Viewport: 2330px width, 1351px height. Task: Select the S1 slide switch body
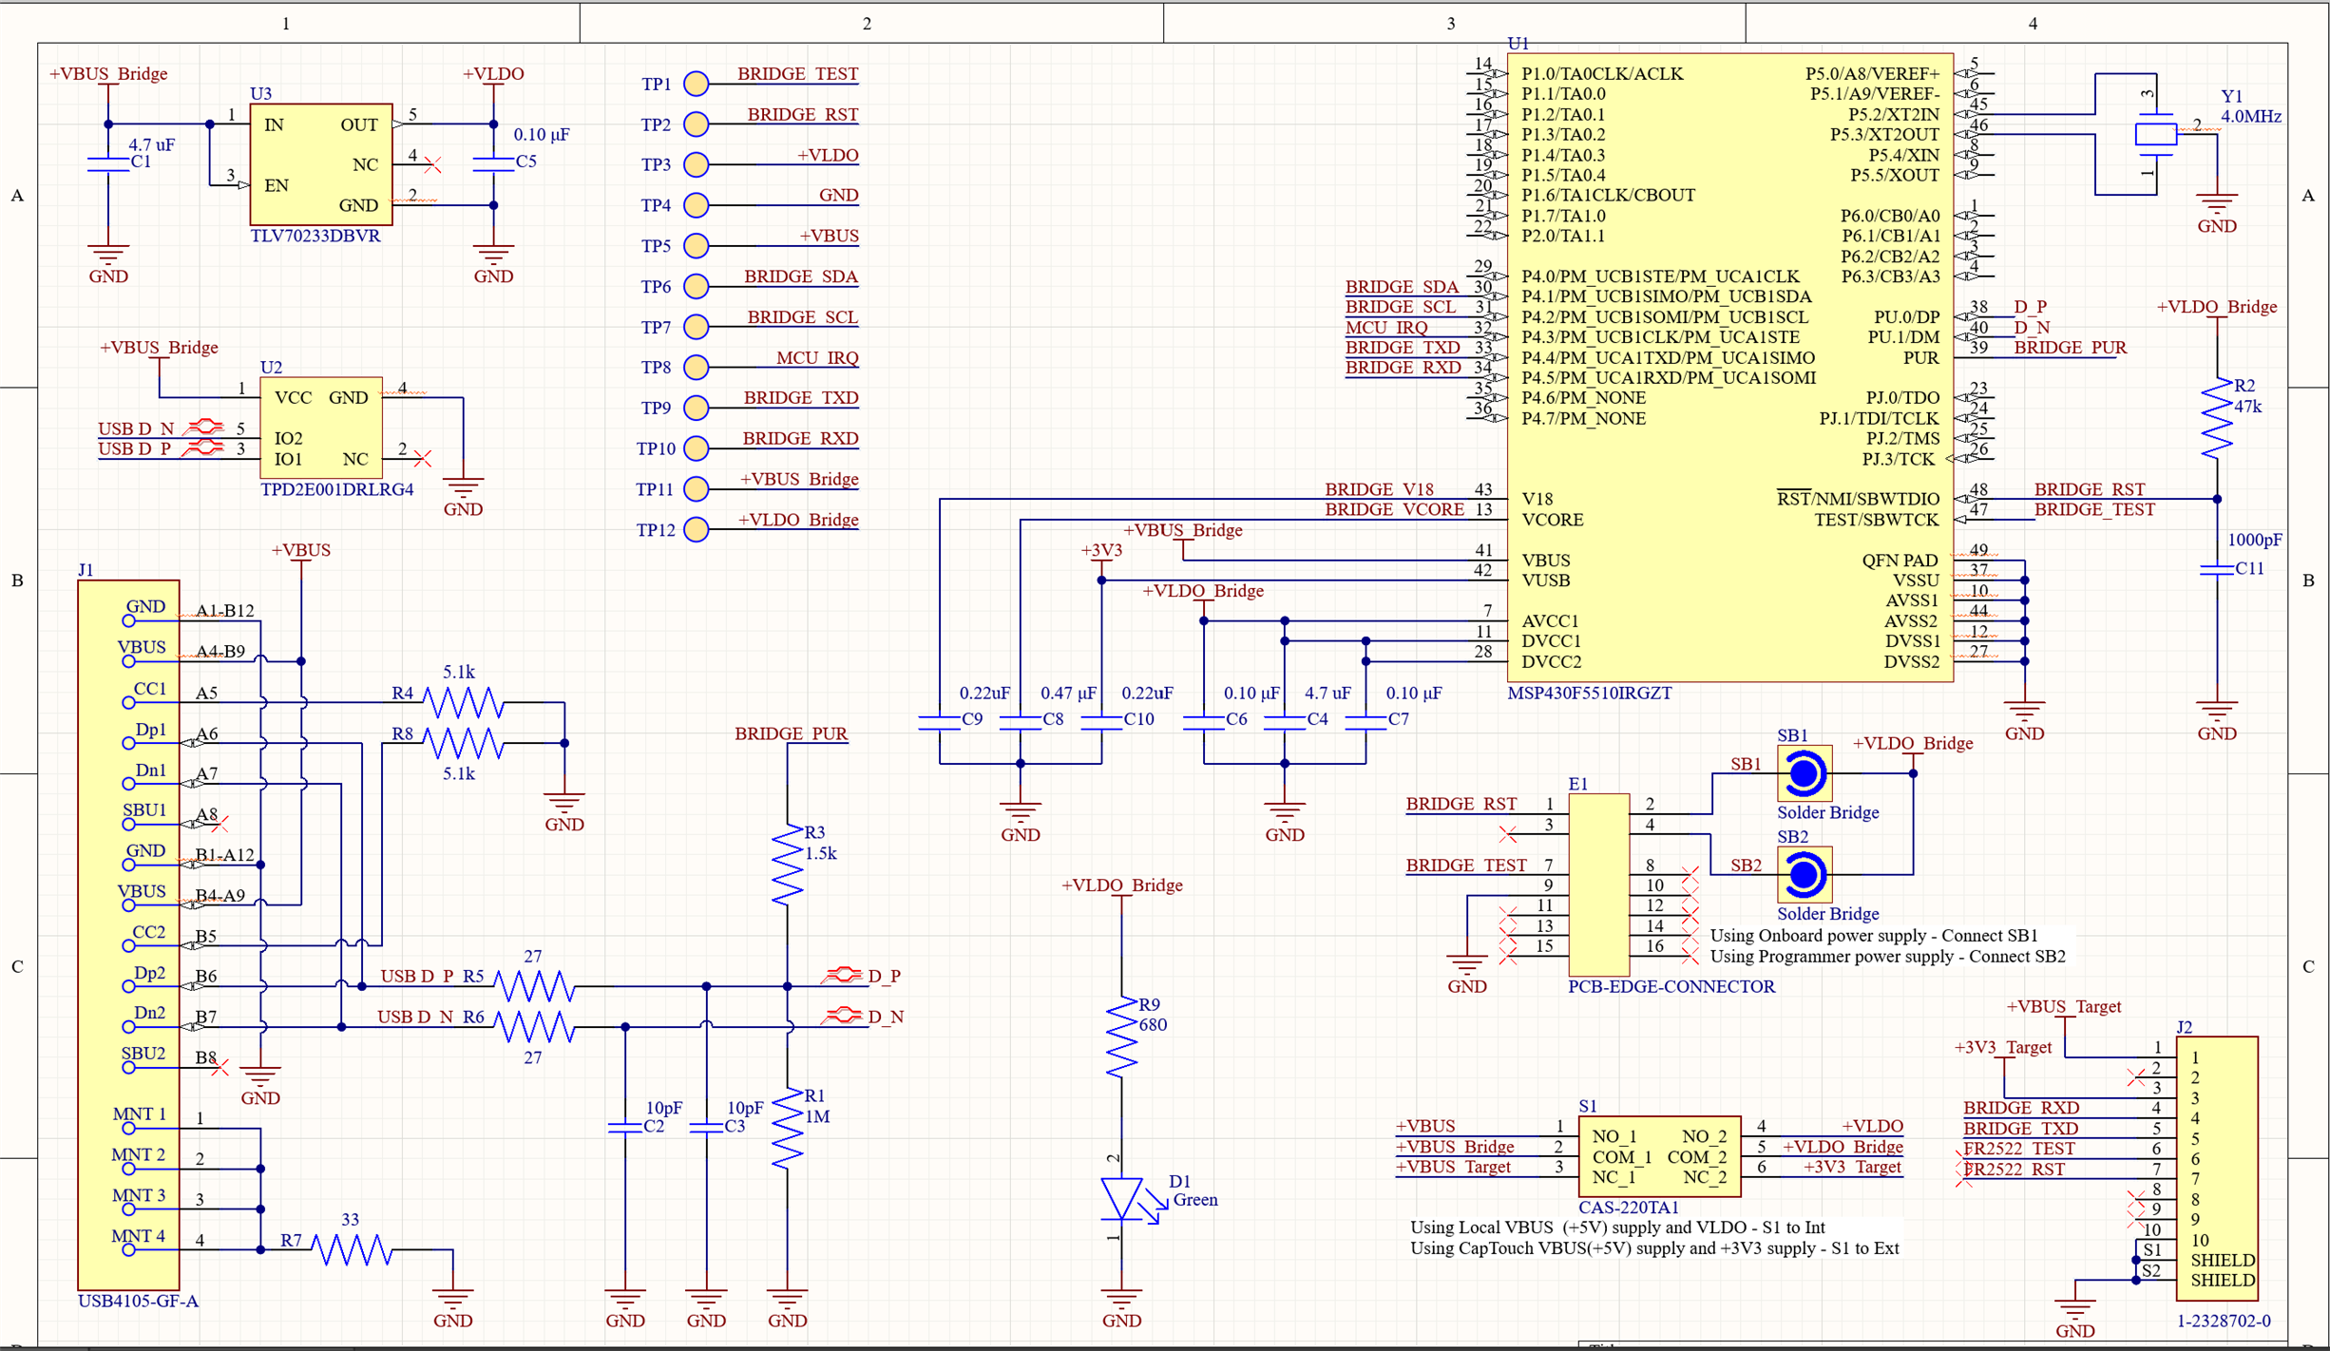click(1659, 1156)
